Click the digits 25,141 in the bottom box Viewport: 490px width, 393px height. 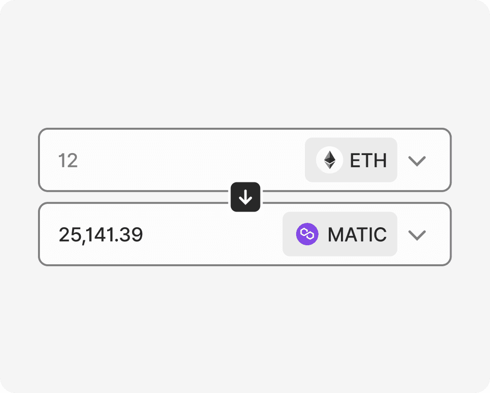86,235
